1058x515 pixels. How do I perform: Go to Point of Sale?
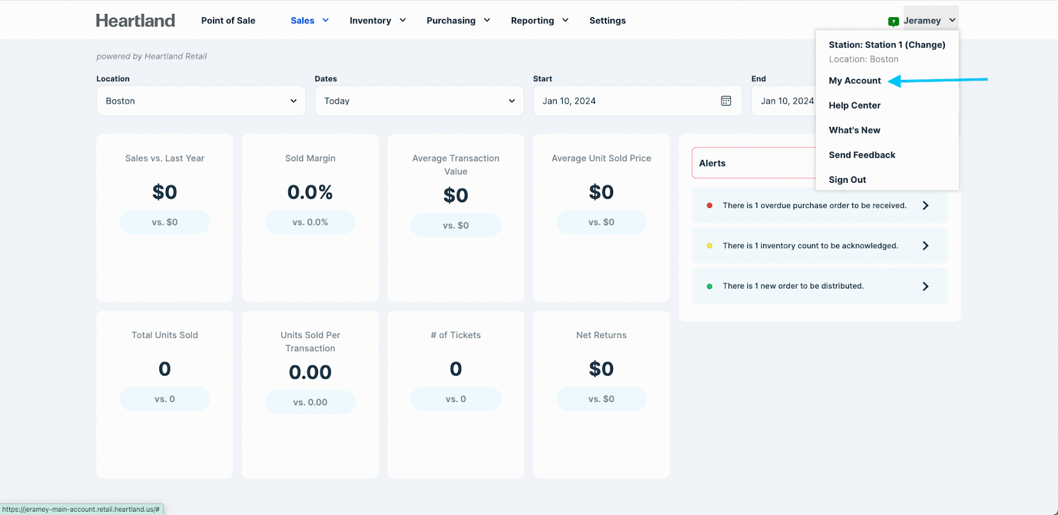coord(228,20)
